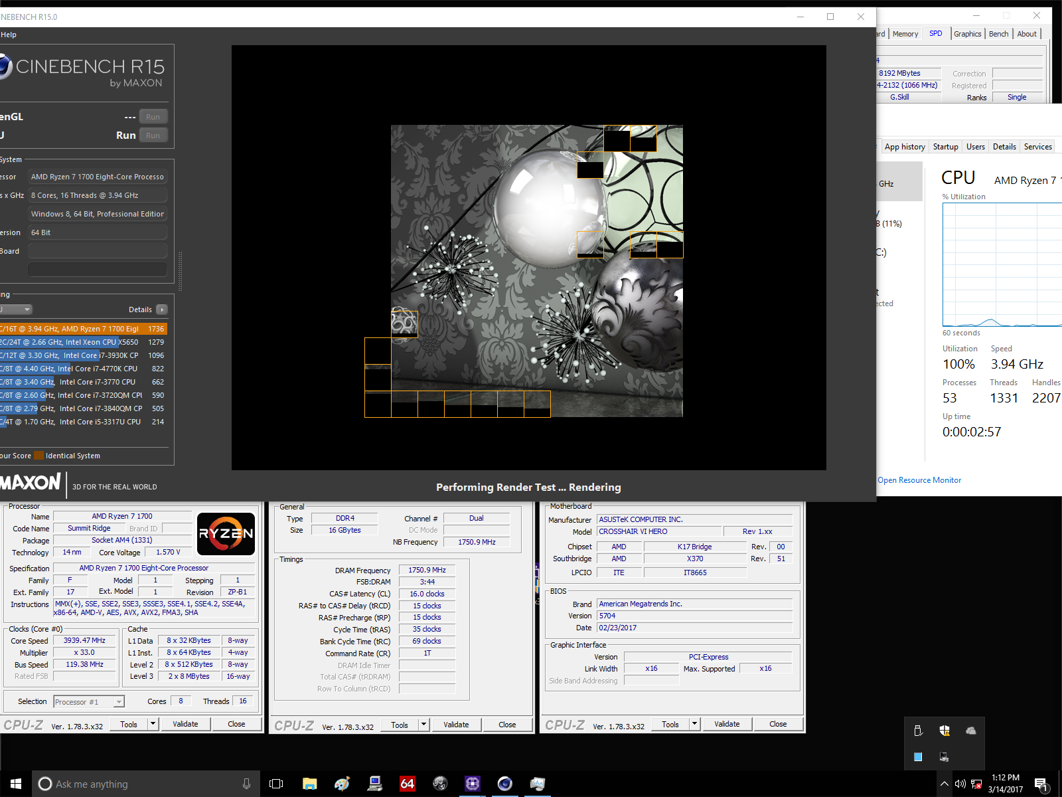Viewport: 1062px width, 797px height.
Task: Click the device tray icon beside blue square
Action: pos(945,756)
